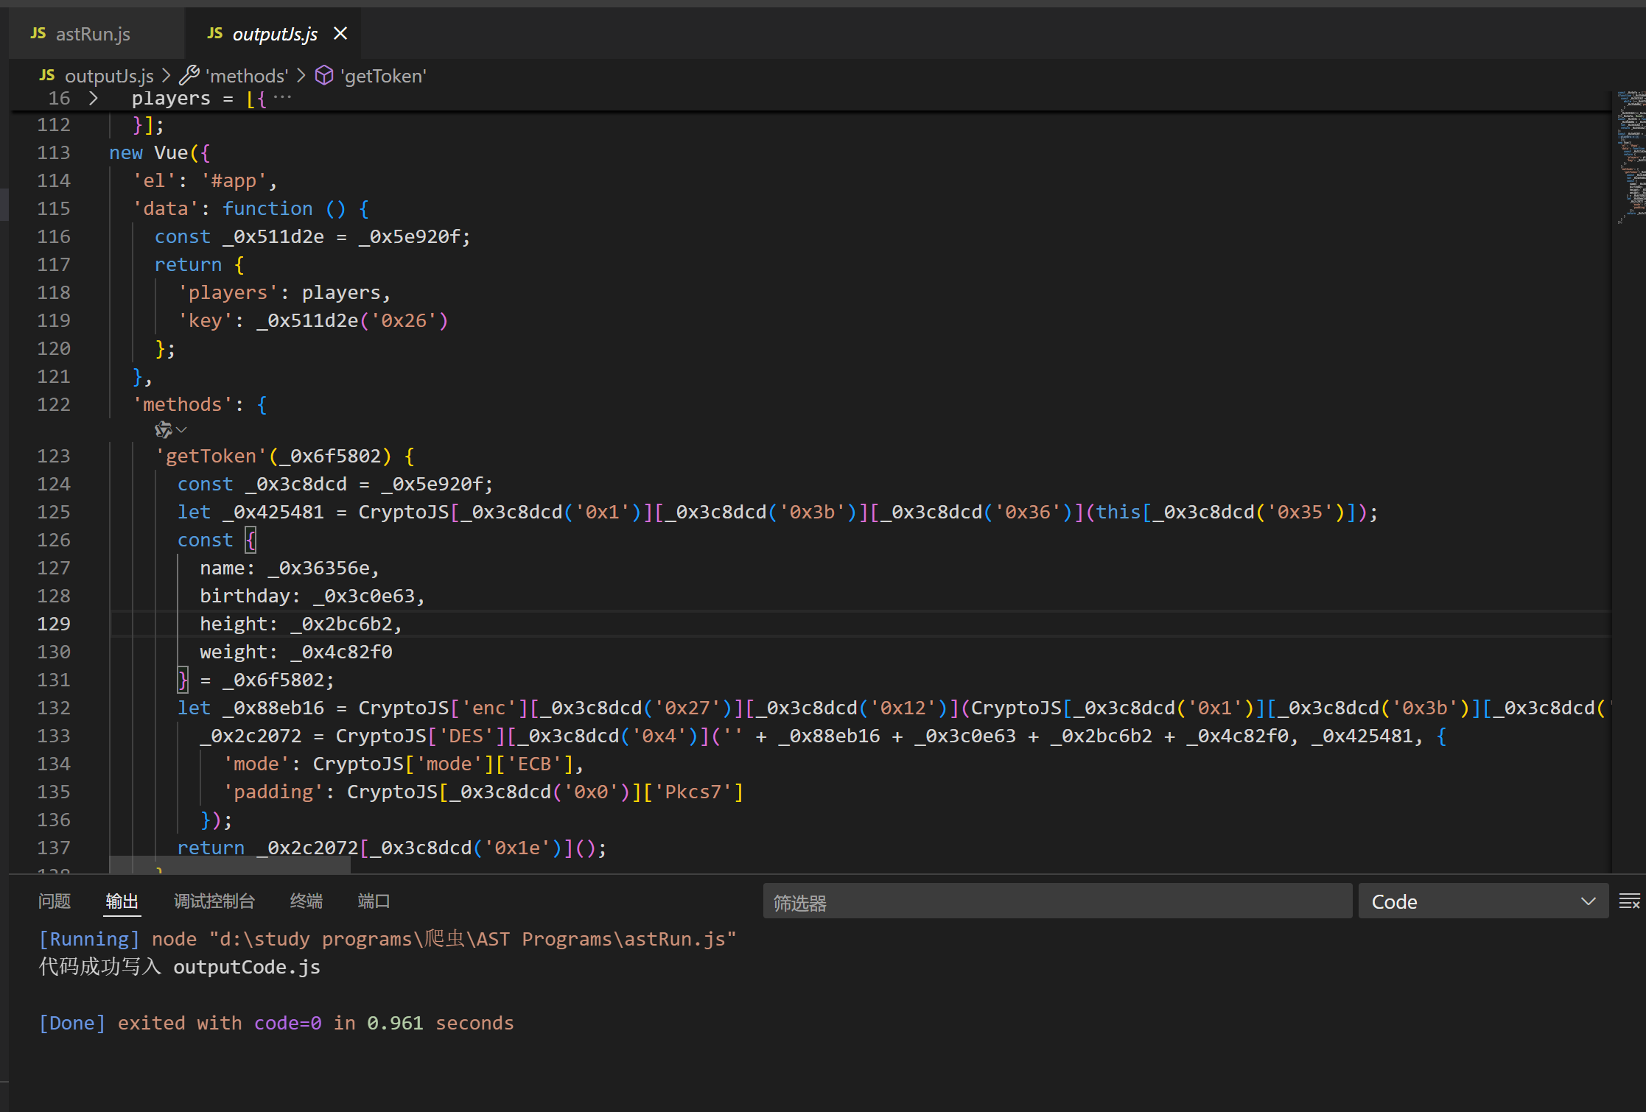The height and width of the screenshot is (1112, 1646).
Task: Click the 筛选器 filter input field
Action: (x=1057, y=901)
